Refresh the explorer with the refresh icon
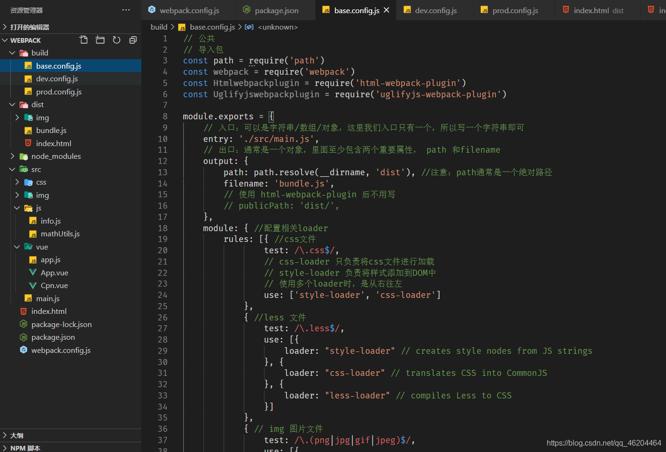Screen dimensions: 666x452 (x=116, y=40)
